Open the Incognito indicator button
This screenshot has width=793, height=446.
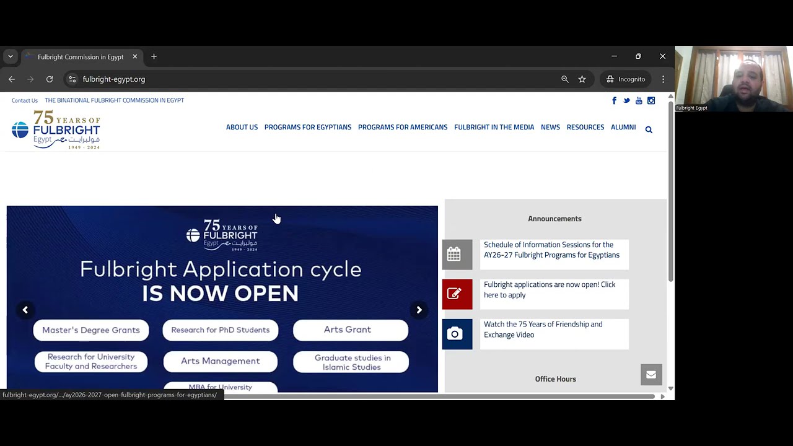626,79
